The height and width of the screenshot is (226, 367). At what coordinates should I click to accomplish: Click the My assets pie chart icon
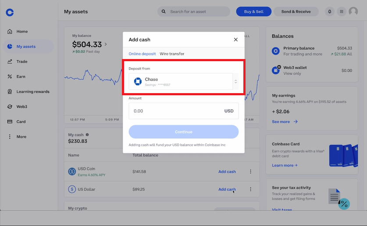[x=10, y=46]
